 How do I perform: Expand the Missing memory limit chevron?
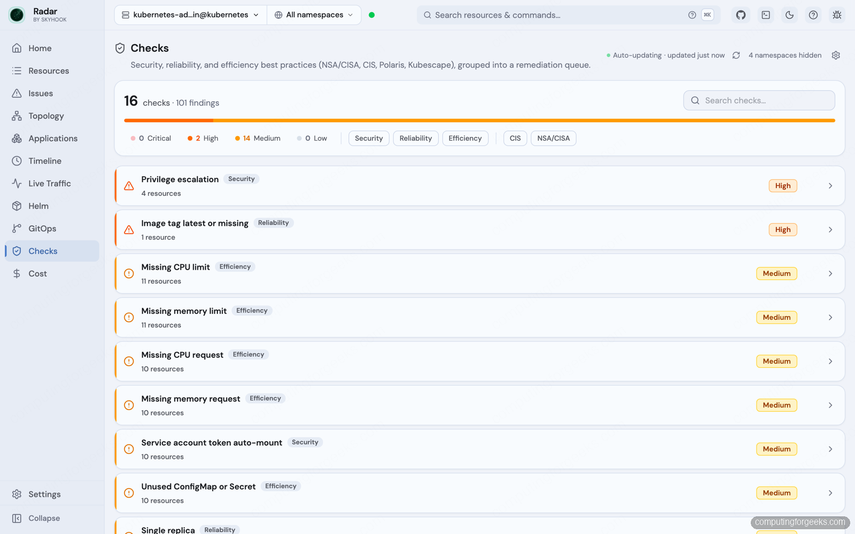(x=830, y=317)
